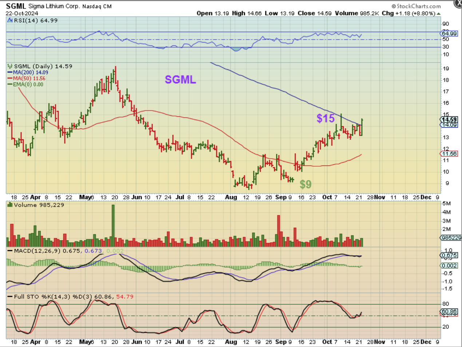The image size is (462, 347).
Task: Click the 19 tick on the price axis
Action: pos(446,69)
